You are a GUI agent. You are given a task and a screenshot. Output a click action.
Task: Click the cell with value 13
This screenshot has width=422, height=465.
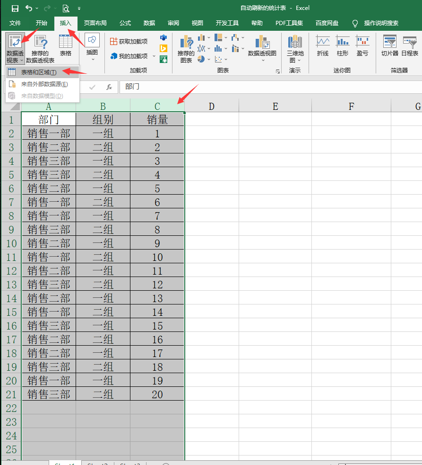coord(157,298)
